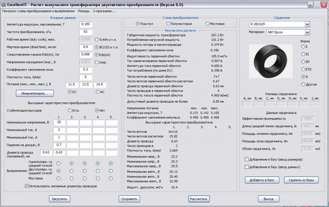Toggle the use desired wire diameters checkbox
Image resolution: width=329 pixels, height=207 pixels.
pos(27,186)
